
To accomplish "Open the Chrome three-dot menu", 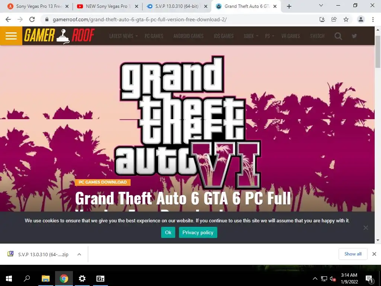I will (373, 19).
